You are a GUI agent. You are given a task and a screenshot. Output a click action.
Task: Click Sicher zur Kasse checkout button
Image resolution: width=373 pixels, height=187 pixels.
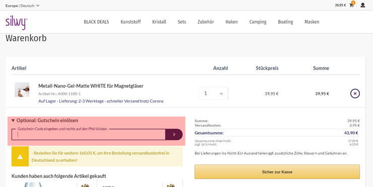click(277, 171)
